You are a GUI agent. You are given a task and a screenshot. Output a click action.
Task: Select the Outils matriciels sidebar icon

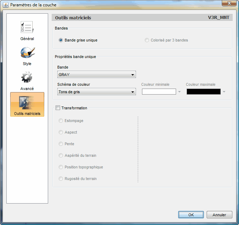click(x=27, y=103)
